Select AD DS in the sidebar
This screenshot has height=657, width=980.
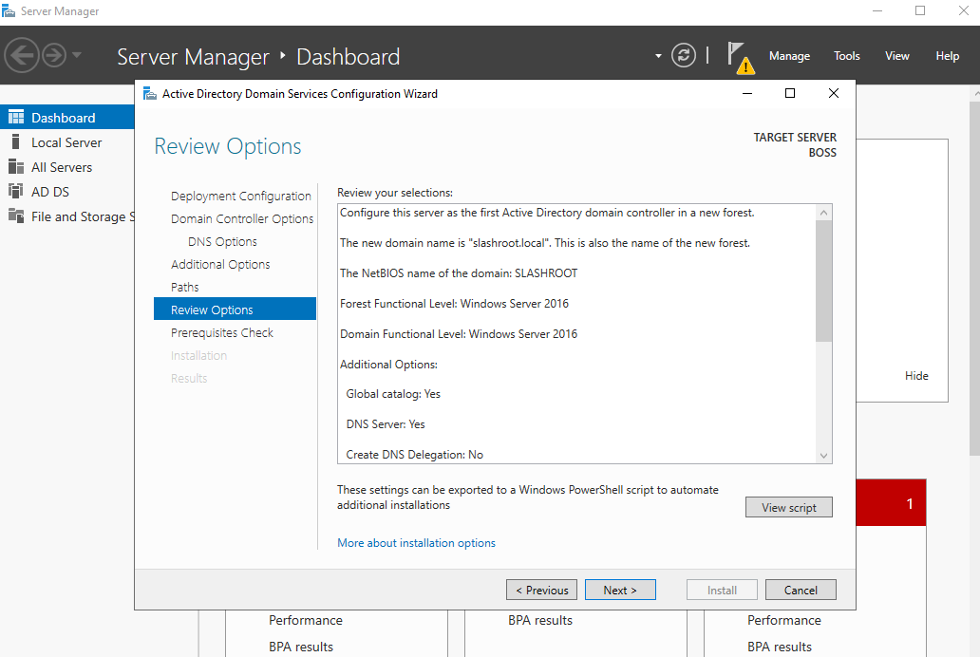(49, 192)
